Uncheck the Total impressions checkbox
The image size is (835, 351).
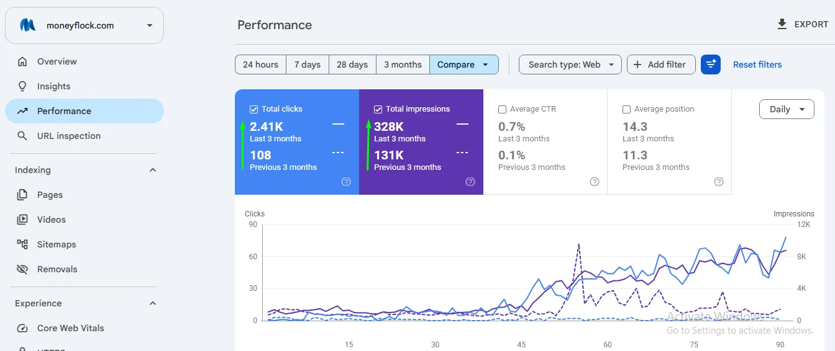click(378, 109)
